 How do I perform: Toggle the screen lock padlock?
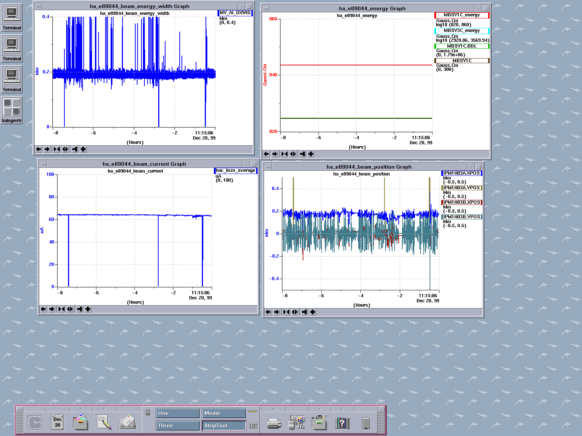[x=148, y=412]
